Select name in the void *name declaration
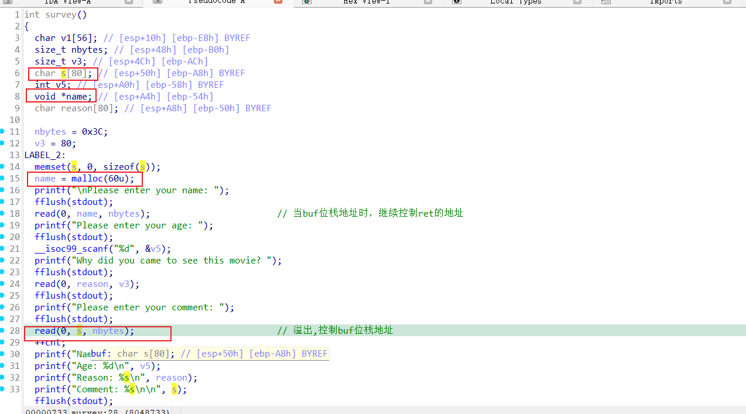746x414 pixels. [x=76, y=97]
